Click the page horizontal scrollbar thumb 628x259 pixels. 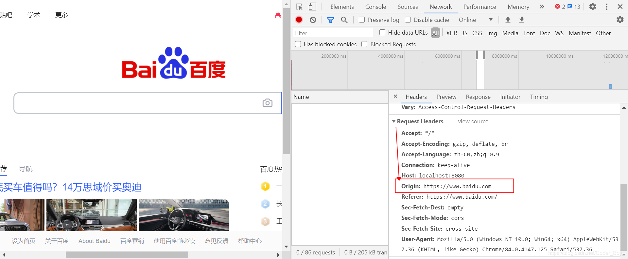127,255
